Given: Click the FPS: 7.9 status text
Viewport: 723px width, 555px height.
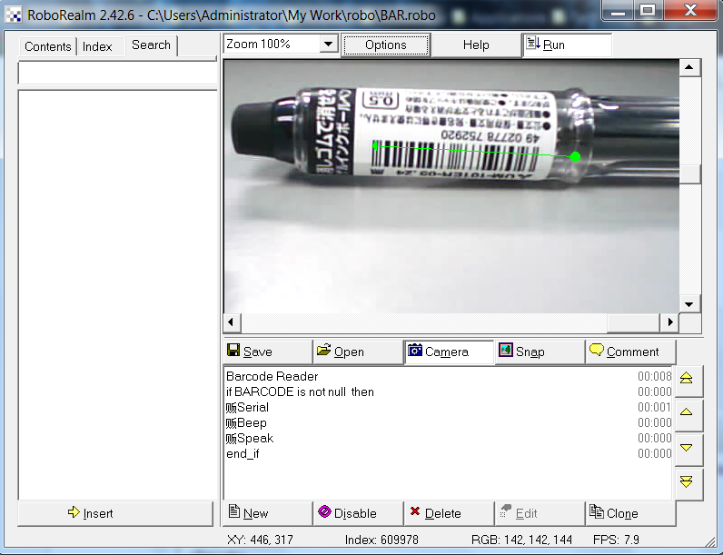Looking at the screenshot, I should pos(616,540).
